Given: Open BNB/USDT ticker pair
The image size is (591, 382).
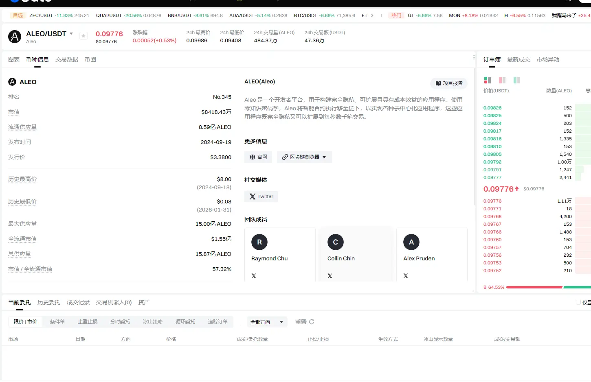Looking at the screenshot, I should pyautogui.click(x=195, y=15).
